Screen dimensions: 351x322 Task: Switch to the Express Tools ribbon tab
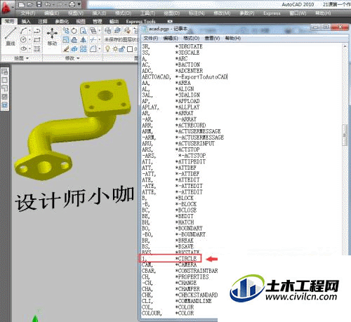pos(140,21)
